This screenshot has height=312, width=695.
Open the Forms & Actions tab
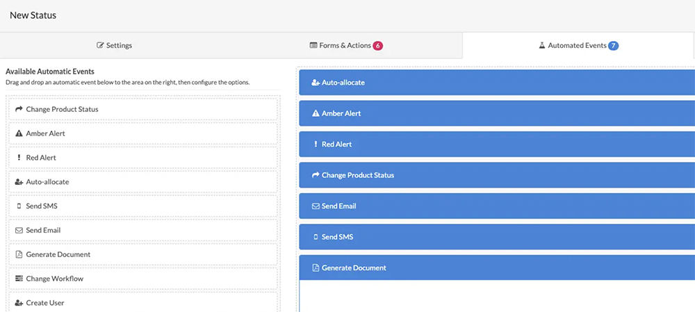point(346,45)
